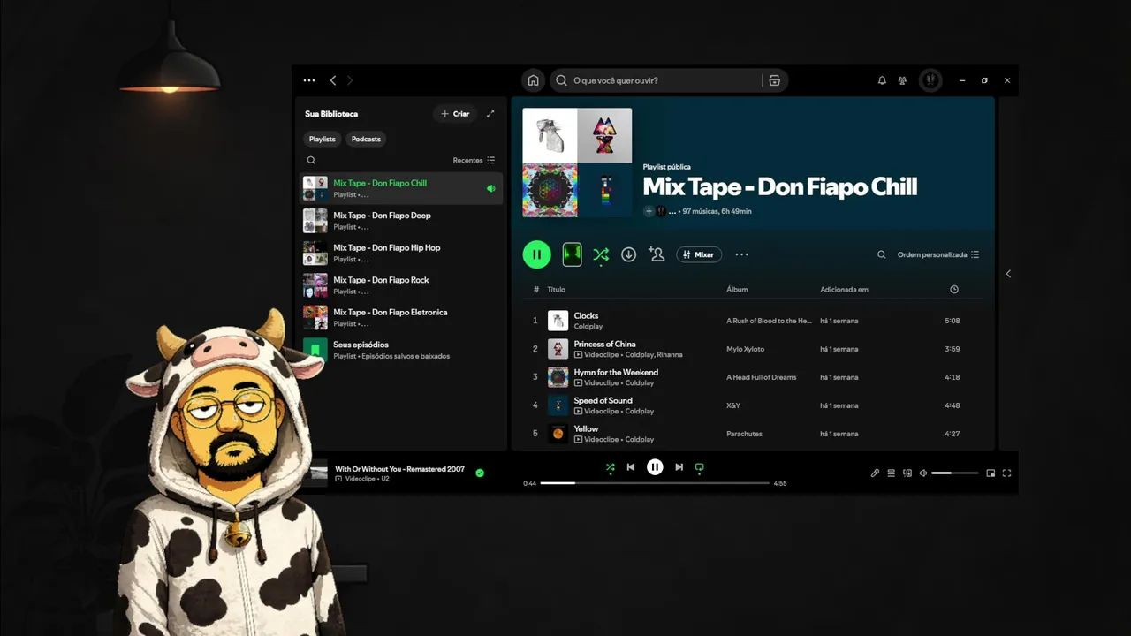Go back with the left arrow
This screenshot has height=636, width=1131.
tap(333, 80)
